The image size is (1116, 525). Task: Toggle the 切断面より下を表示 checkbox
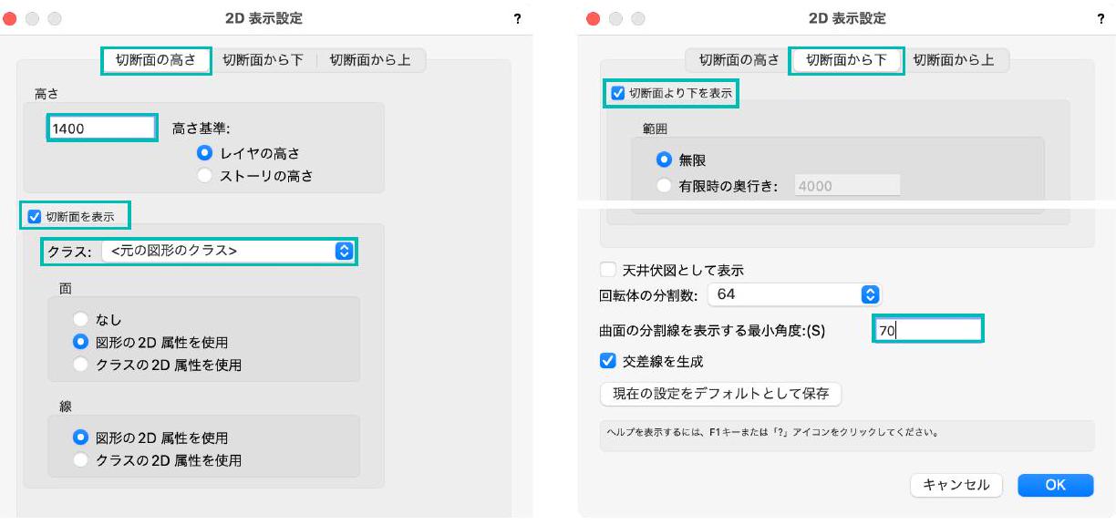618,93
